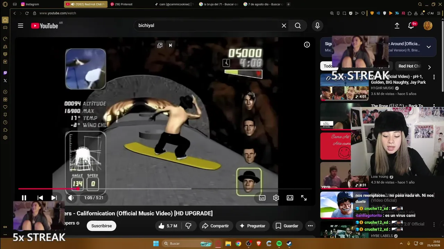Switch to theater mode
Image resolution: width=444 pixels, height=249 pixels.
tap(290, 198)
